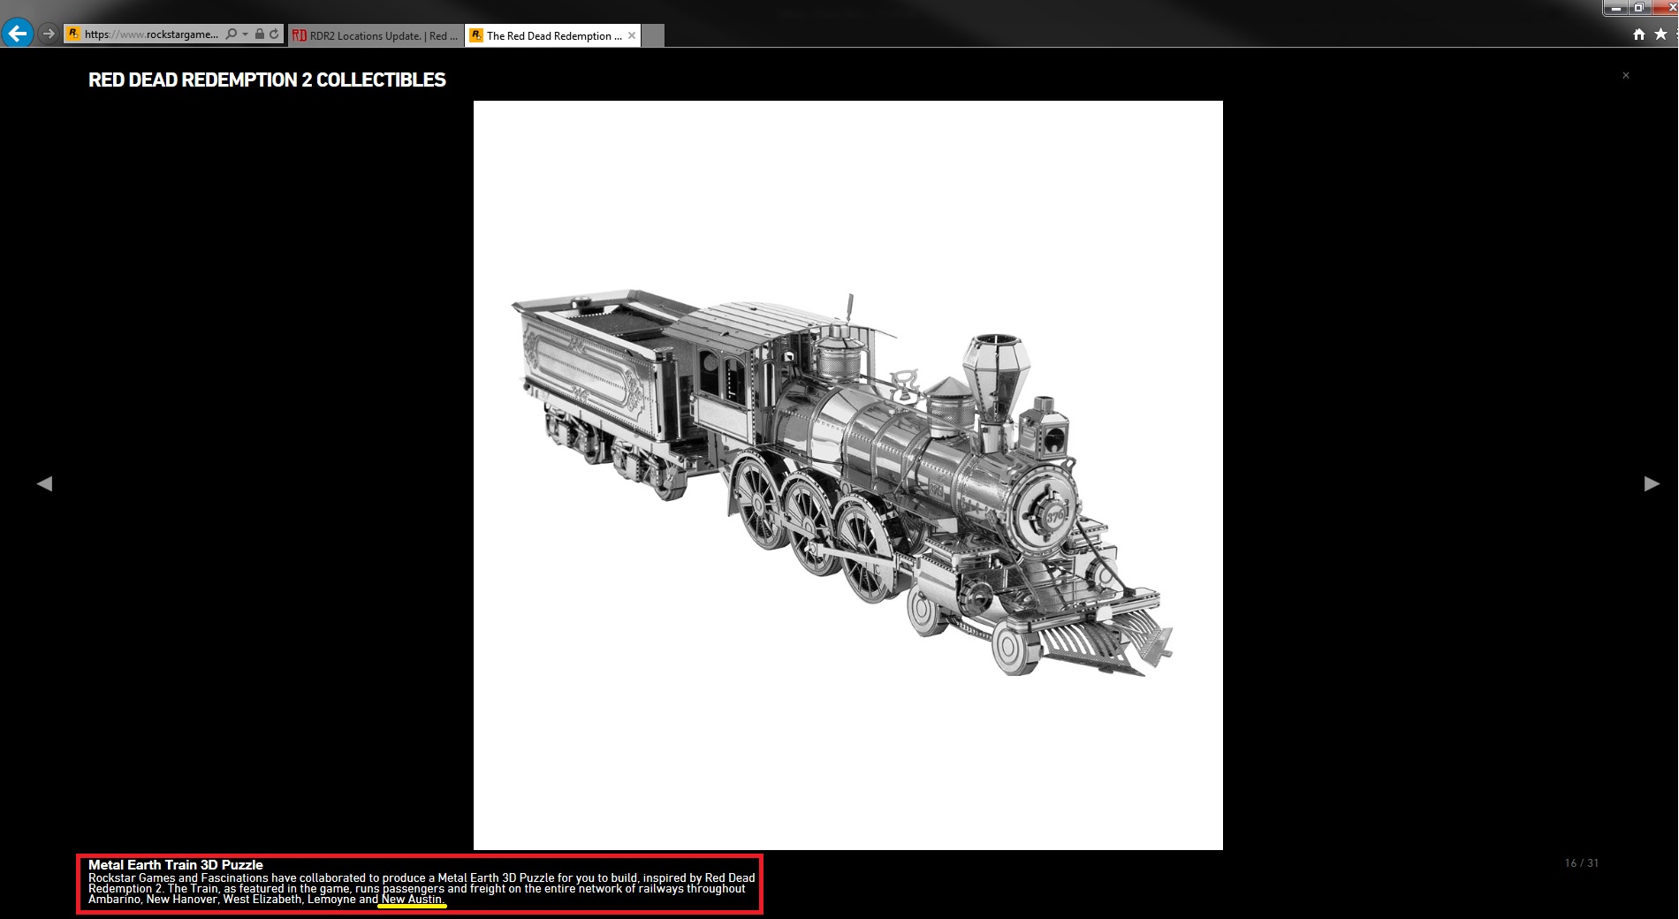This screenshot has width=1679, height=919.
Task: Switch to the RDR2 Locations Update tab
Action: (x=376, y=35)
